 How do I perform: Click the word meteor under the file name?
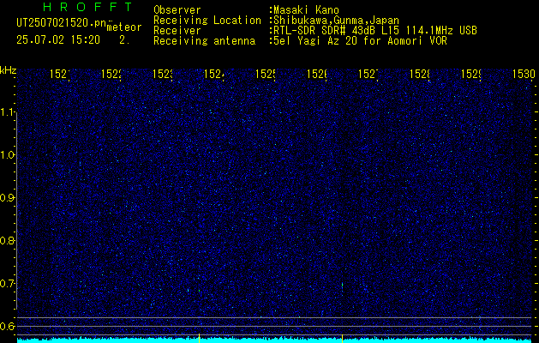click(x=124, y=27)
